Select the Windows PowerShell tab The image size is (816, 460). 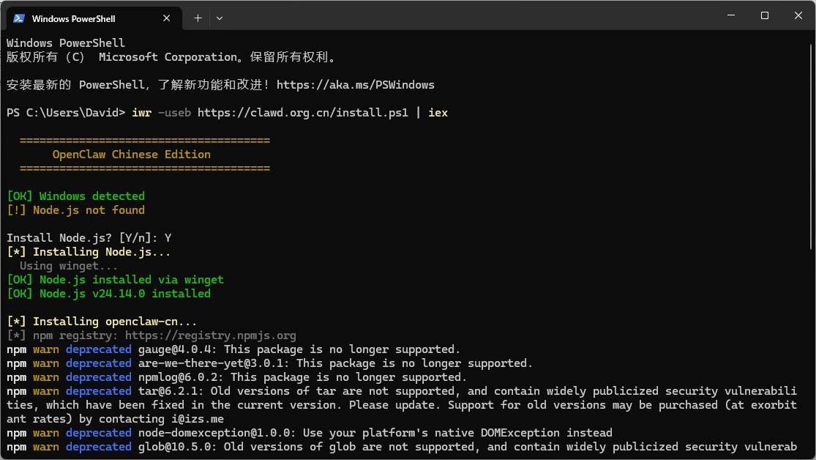(x=81, y=18)
